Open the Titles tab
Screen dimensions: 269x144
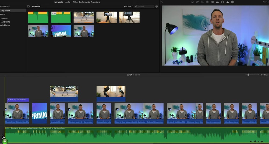pos(75,2)
